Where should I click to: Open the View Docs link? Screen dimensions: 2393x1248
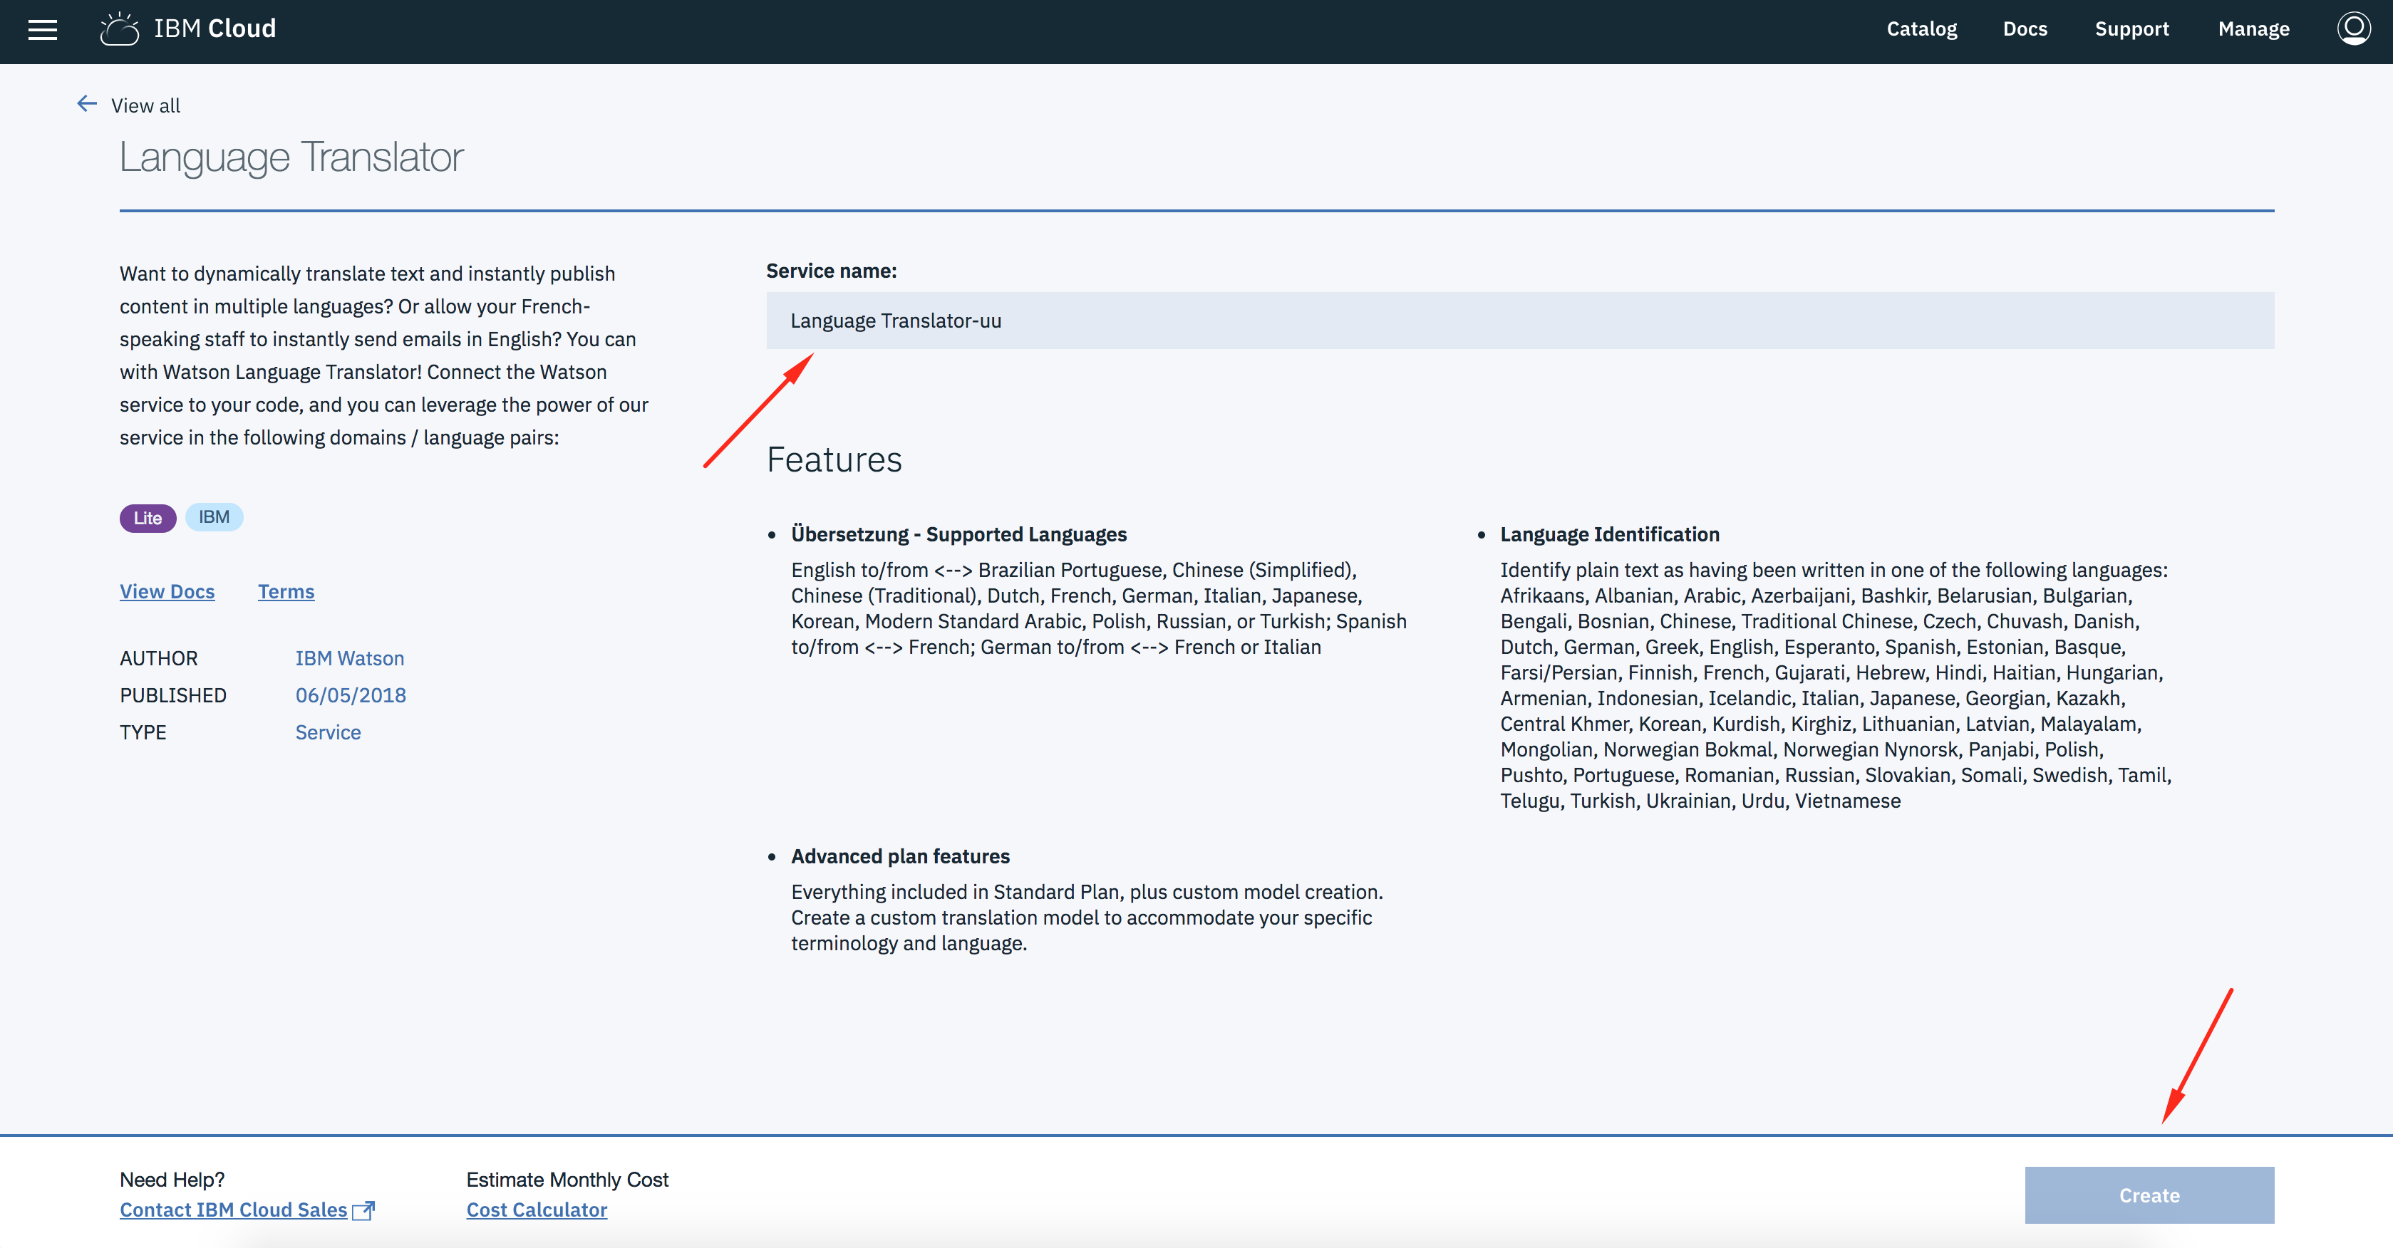(x=167, y=591)
